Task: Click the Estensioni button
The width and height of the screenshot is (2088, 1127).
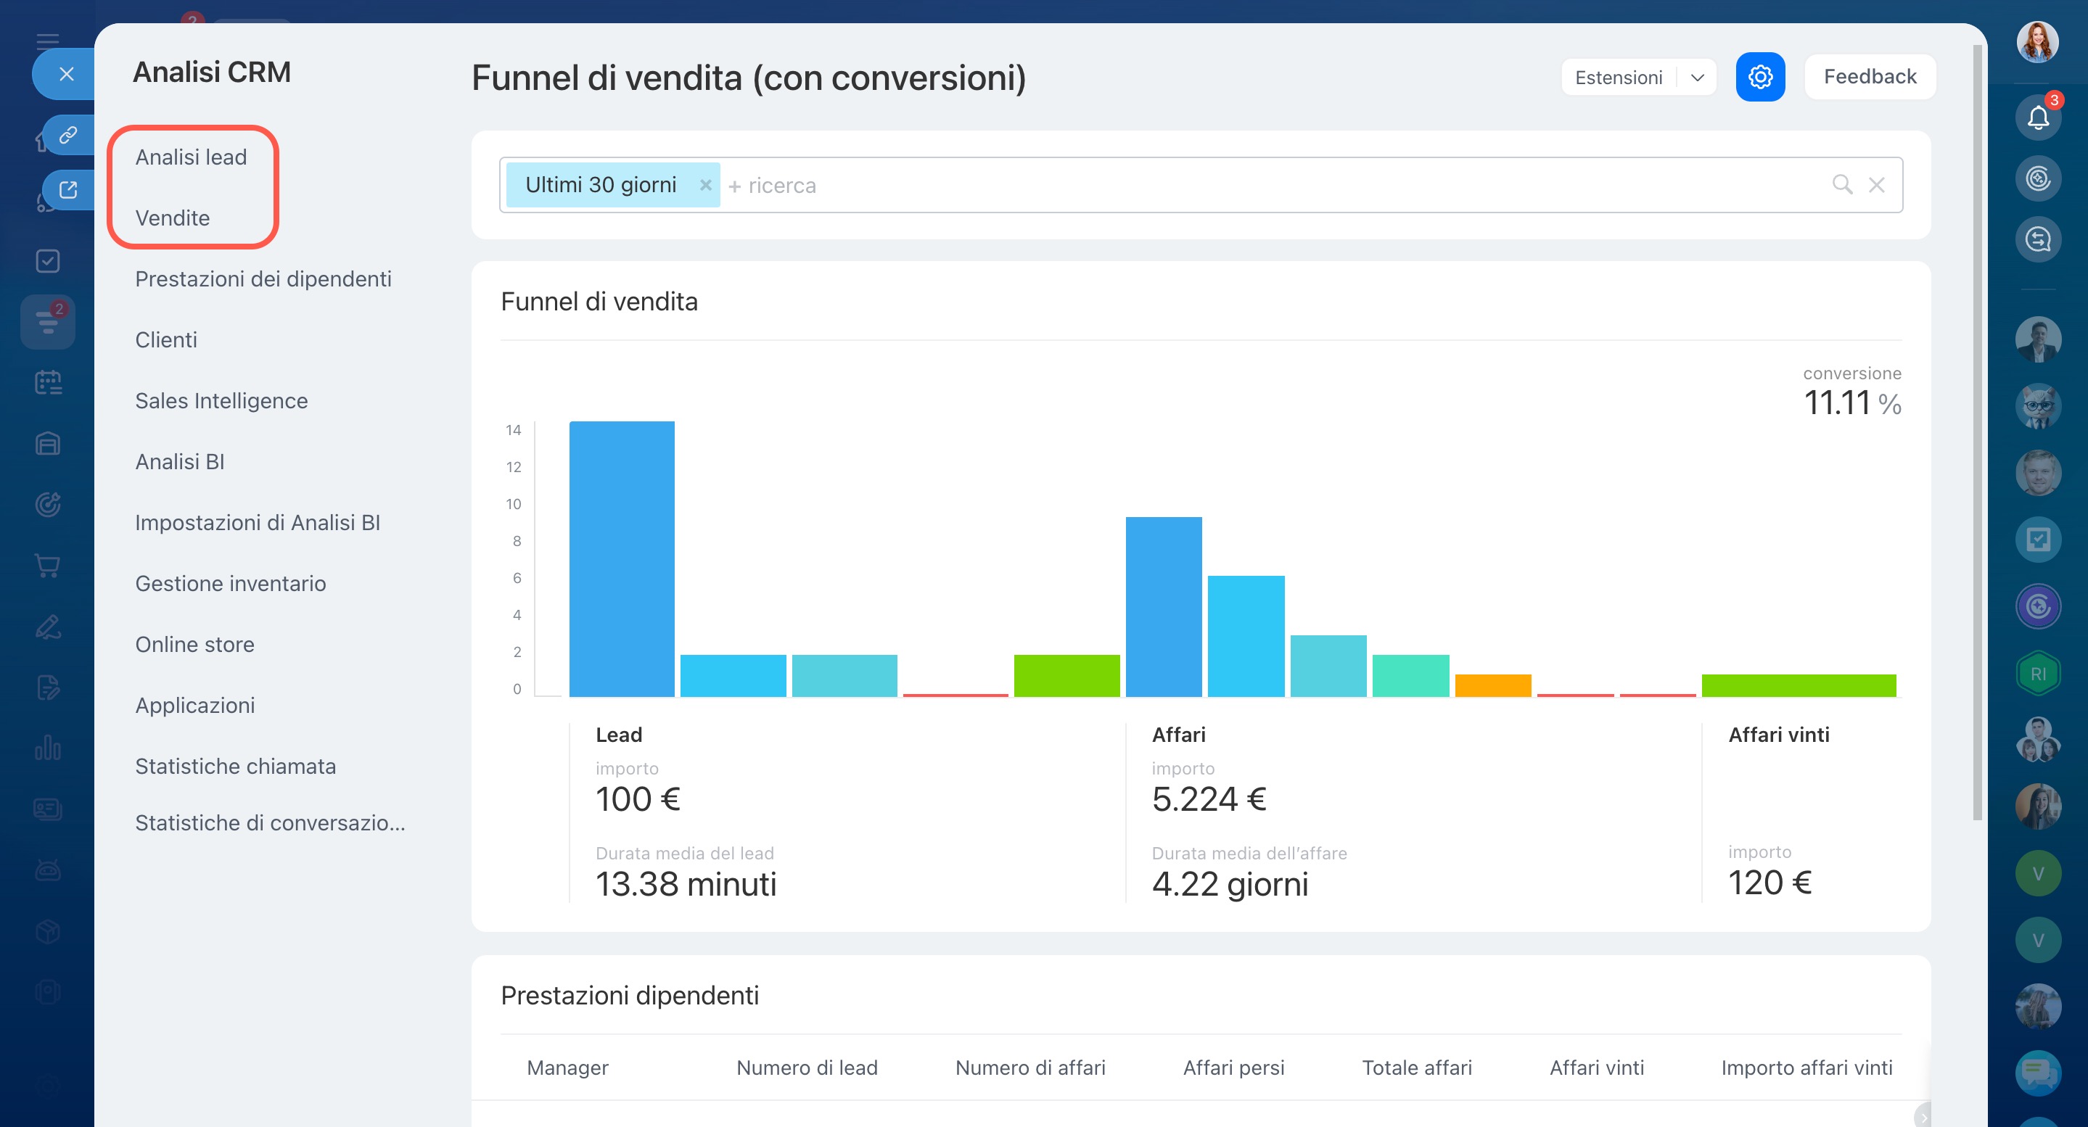Action: [1618, 77]
